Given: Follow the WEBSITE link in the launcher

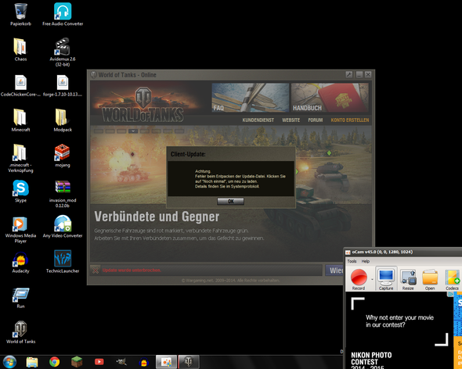Looking at the screenshot, I should click(x=291, y=120).
